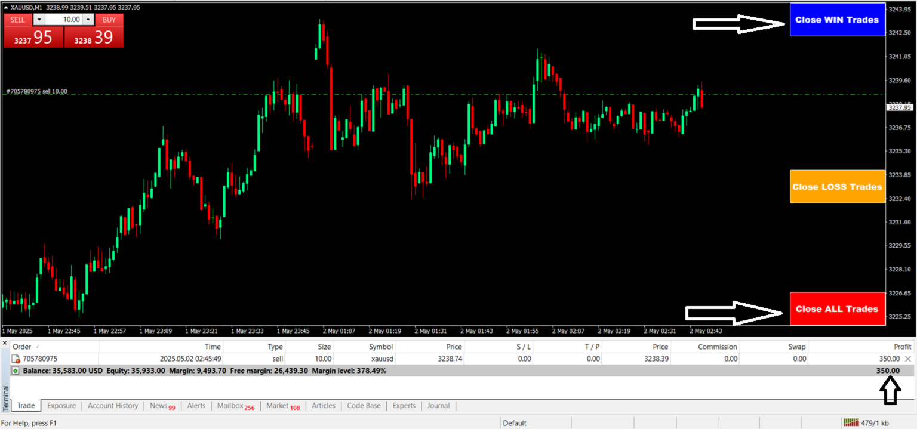
Task: Open the Mailbox tab with 256 messages
Action: point(235,406)
